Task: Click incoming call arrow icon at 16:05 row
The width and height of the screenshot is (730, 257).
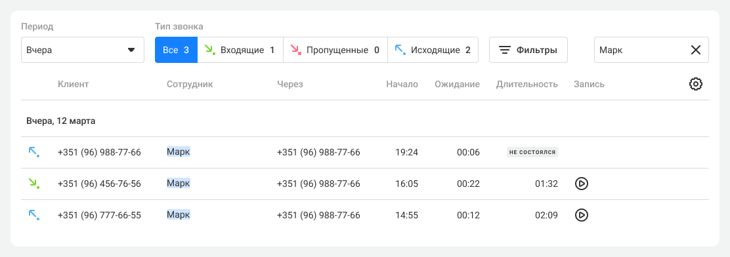Action: click(34, 184)
